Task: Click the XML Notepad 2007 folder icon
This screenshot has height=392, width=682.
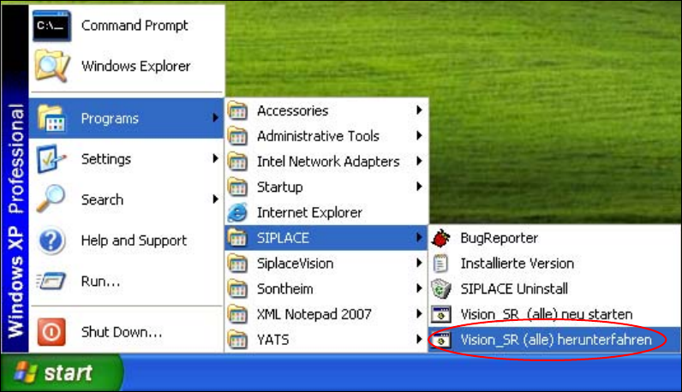Action: [x=237, y=314]
